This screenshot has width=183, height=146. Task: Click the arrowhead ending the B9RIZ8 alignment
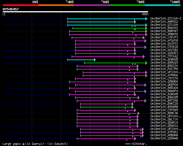point(133,104)
